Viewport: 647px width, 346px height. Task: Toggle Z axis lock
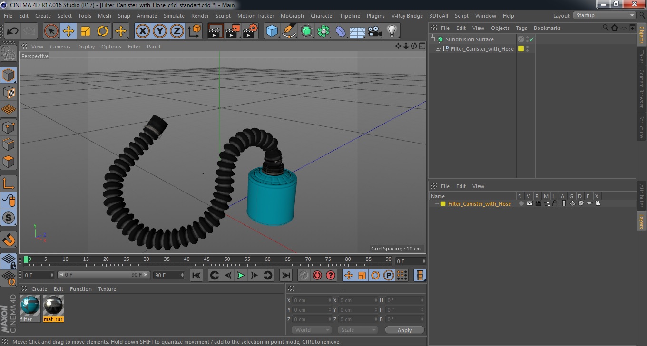176,31
